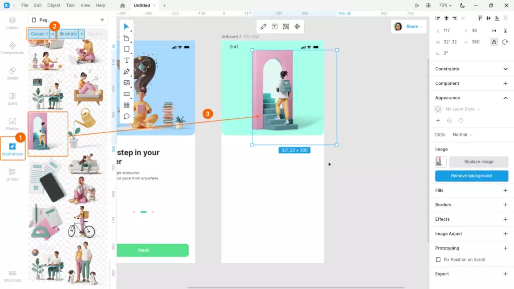The image size is (514, 289).
Task: Select the bicycle rider illustration thumbnail
Action: click(82, 222)
